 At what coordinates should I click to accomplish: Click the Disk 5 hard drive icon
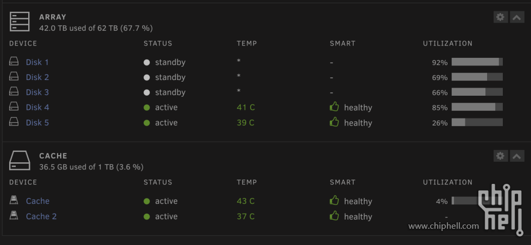tap(14, 122)
